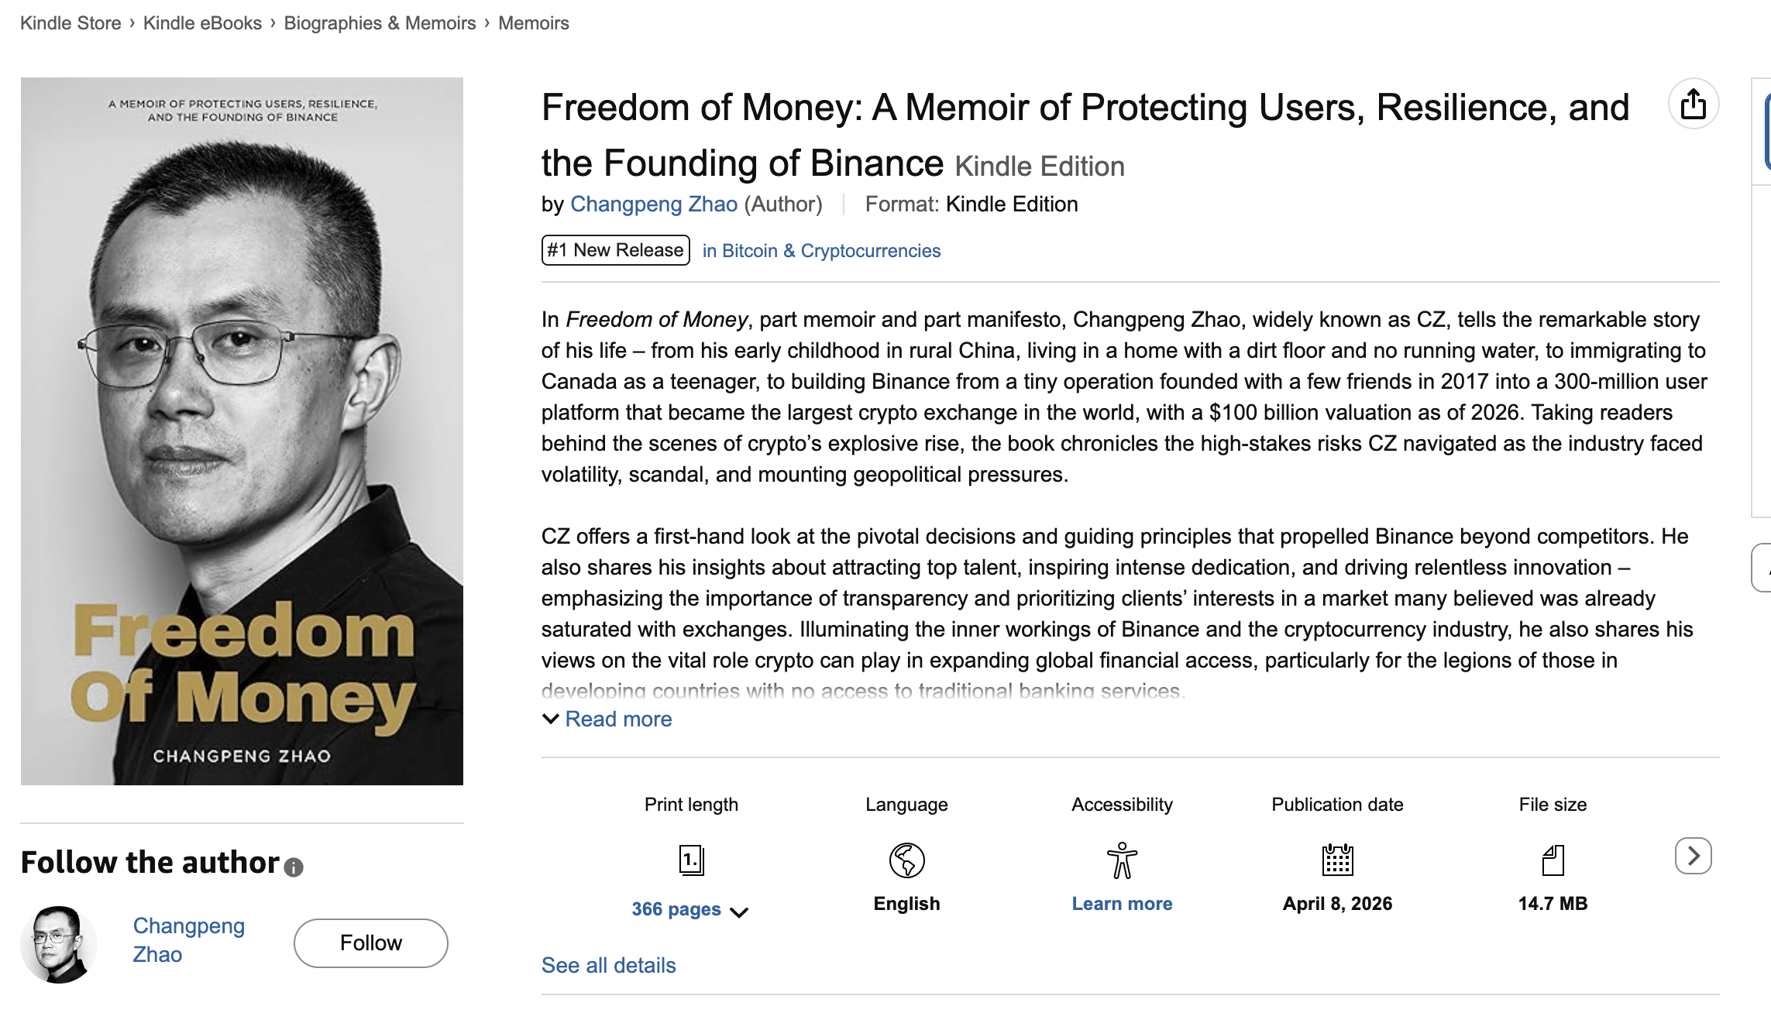
Task: Click the See all details link
Action: 608,966
